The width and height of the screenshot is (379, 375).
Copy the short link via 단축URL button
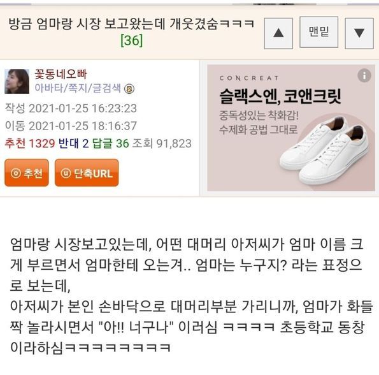click(87, 173)
